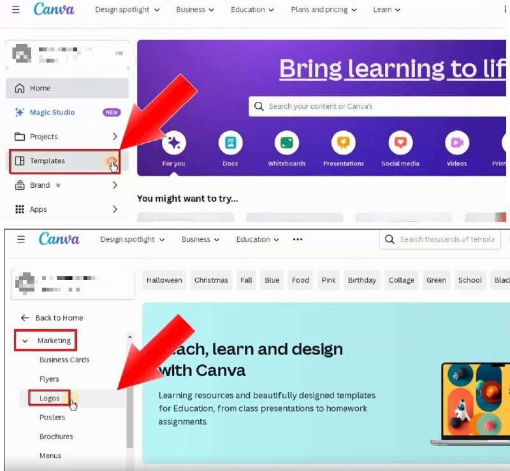Click the Videos category icon
This screenshot has width=510, height=471.
pos(456,143)
